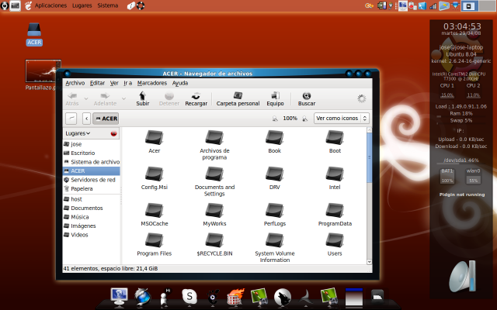The width and height of the screenshot is (497, 310).
Task: Open the Marcadores menu
Action: coord(152,83)
